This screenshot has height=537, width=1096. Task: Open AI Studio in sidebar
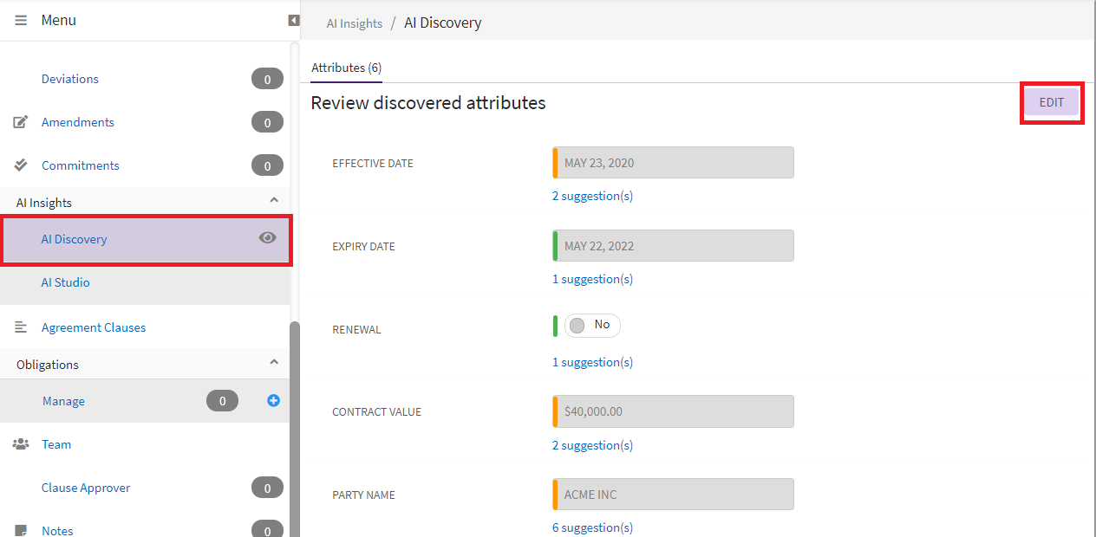[66, 282]
